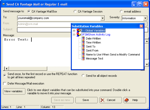Screen dimensions: 150x110
Task: Select Sent To variable
Action: coord(91,46)
